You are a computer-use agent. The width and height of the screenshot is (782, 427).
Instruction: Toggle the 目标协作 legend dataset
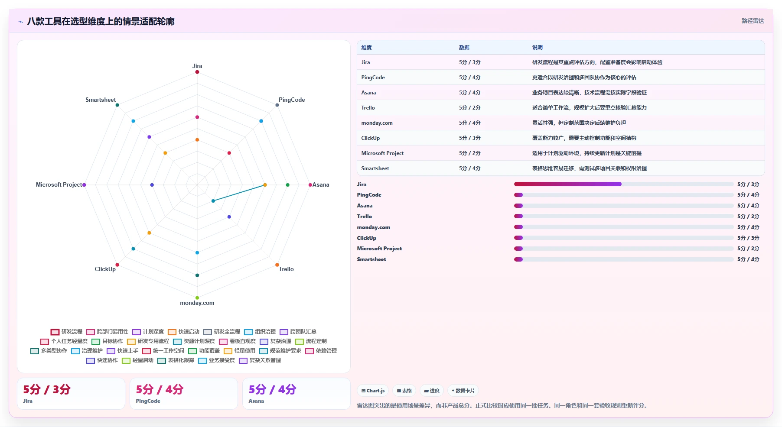tap(107, 341)
